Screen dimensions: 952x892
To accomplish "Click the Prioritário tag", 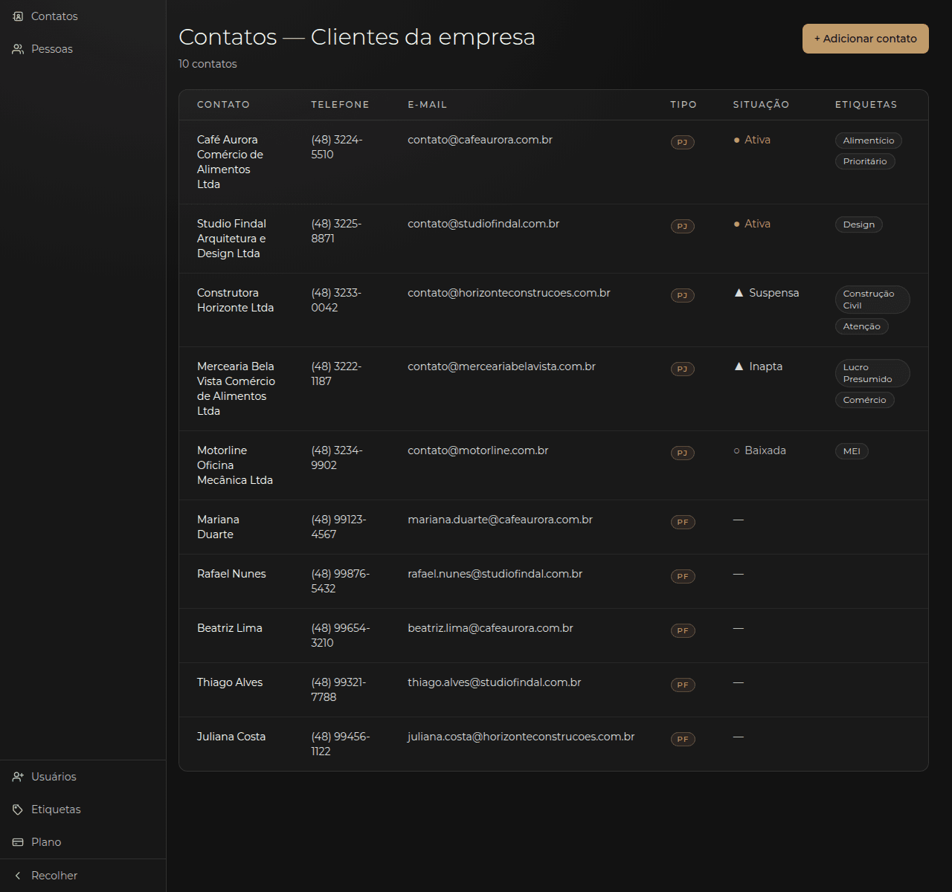I will click(x=865, y=161).
